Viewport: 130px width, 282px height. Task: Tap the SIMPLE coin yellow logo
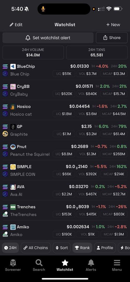point(13,167)
